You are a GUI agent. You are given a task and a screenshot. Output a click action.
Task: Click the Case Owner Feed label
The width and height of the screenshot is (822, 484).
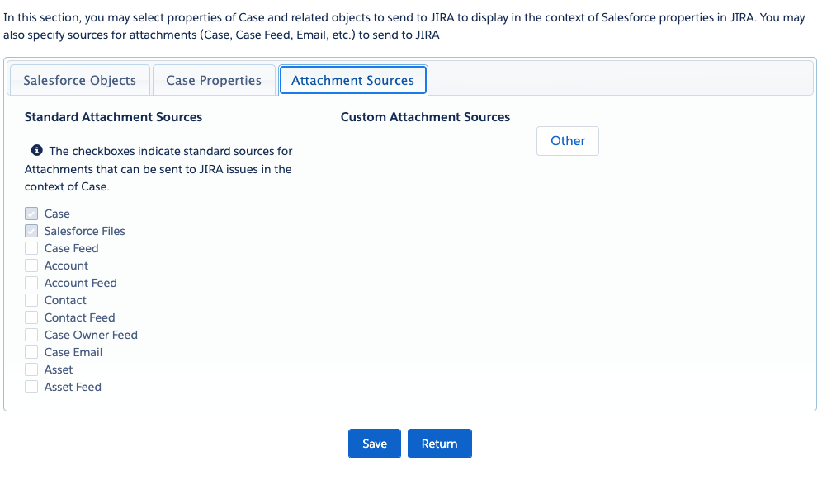pos(91,335)
